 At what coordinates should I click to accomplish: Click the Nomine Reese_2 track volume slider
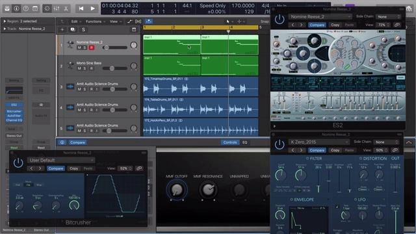pyautogui.click(x=115, y=47)
